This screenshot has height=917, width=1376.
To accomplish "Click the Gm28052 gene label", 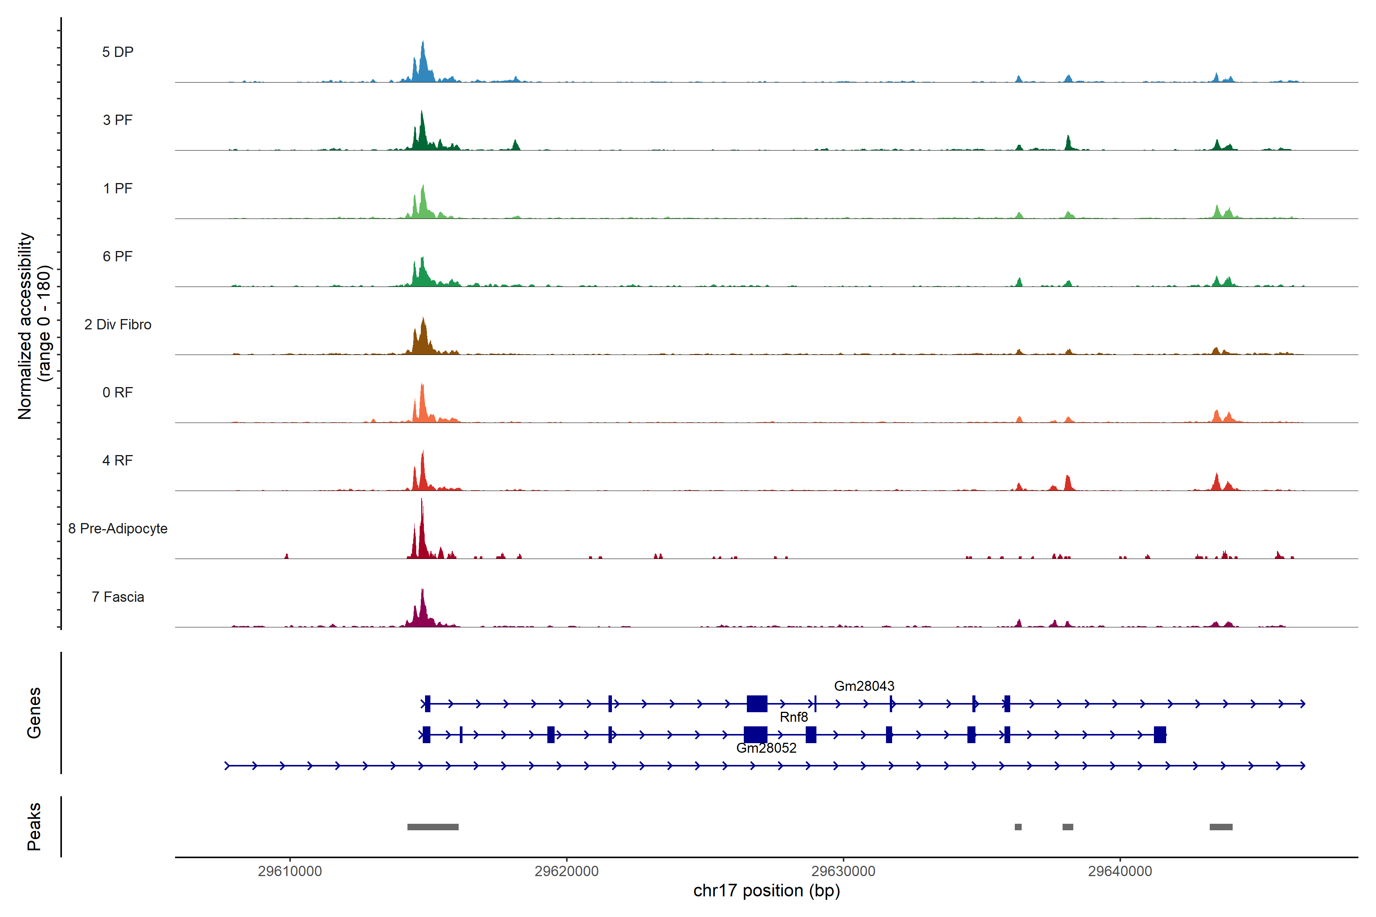I will tap(766, 748).
